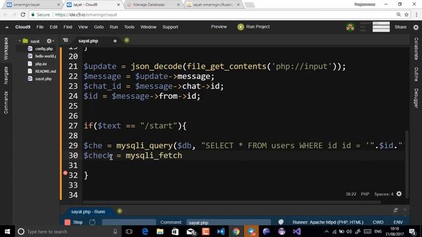Open the workspace tree settings gear
The height and width of the screenshot is (237, 422).
pyautogui.click(x=49, y=41)
